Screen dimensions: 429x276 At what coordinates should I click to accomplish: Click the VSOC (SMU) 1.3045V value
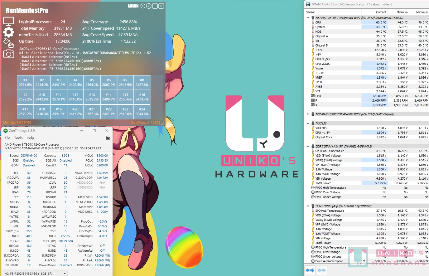102,173
